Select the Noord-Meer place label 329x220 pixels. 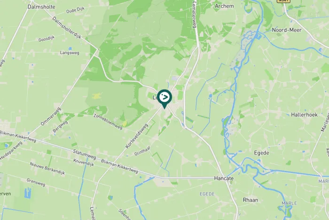(287, 30)
